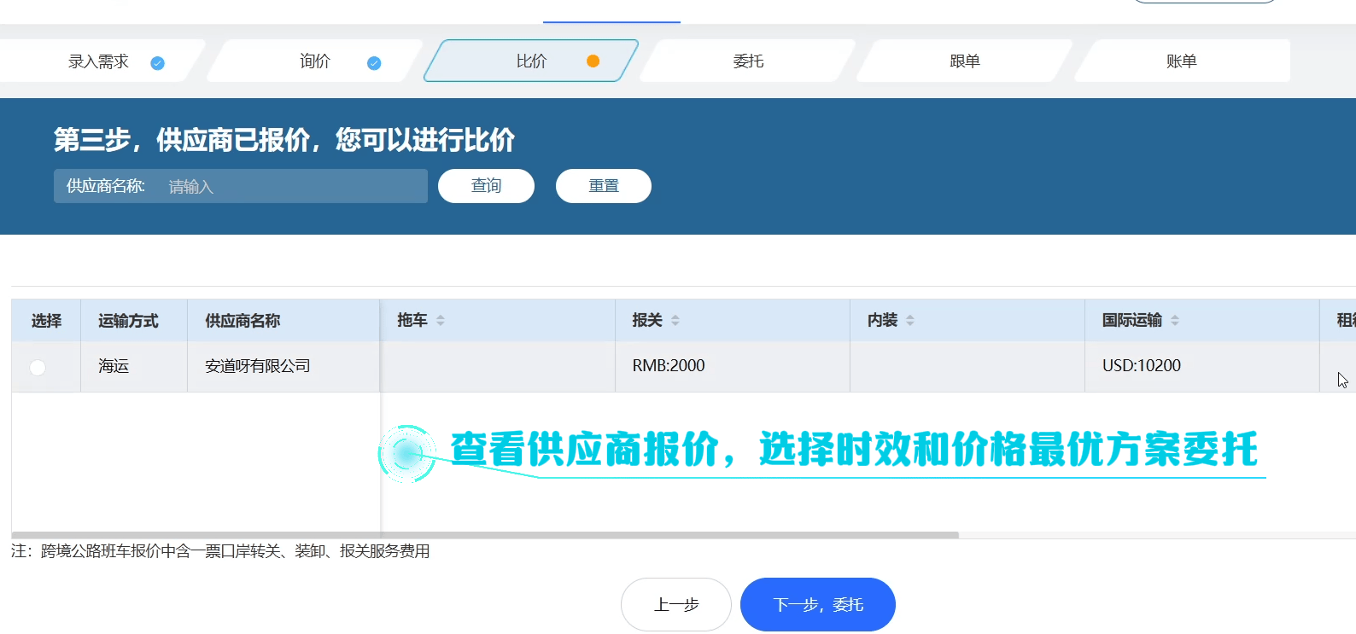Click the glowing cyan hint circle
Screen dimensions: 1356x634
point(406,454)
